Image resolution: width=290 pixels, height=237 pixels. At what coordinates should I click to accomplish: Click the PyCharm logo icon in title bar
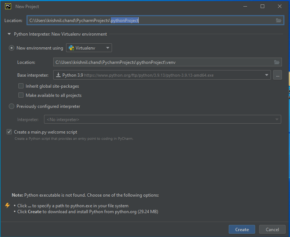pyautogui.click(x=8, y=6)
